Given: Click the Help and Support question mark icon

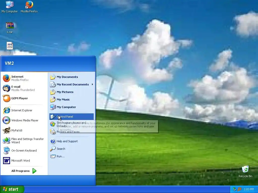Looking at the screenshot, I should point(53,141).
